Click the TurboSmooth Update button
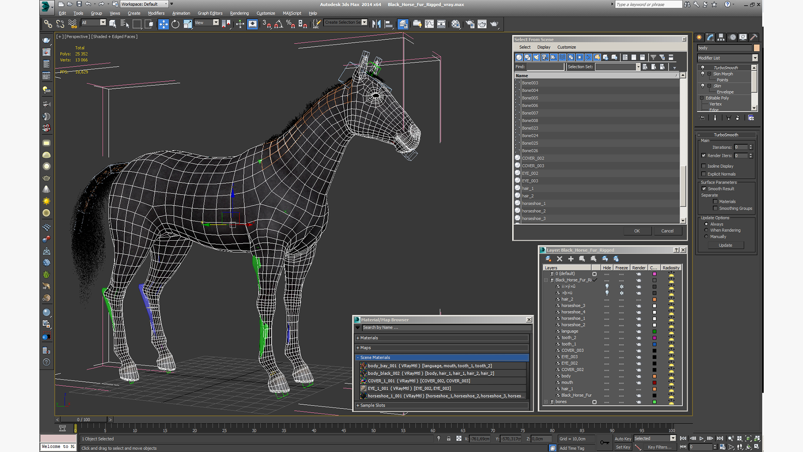The width and height of the screenshot is (803, 452). (x=725, y=245)
